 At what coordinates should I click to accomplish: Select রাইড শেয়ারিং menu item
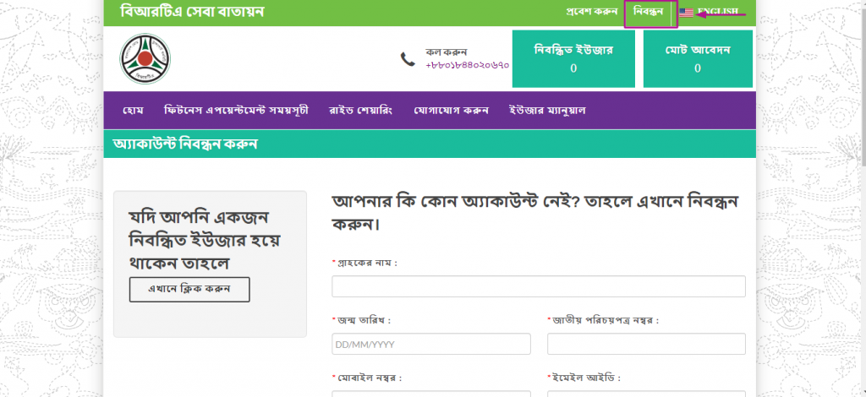360,111
